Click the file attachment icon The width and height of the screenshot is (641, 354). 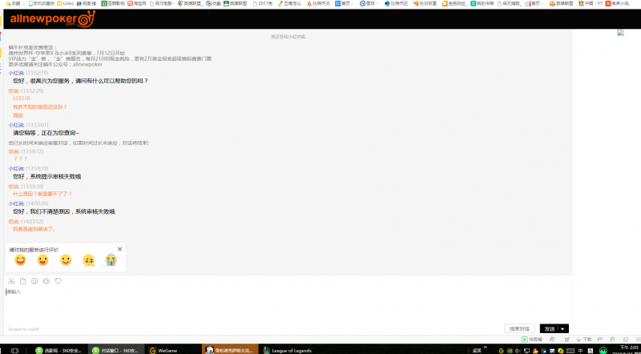point(22,281)
